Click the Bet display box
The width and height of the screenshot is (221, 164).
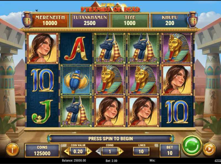coord(170,151)
